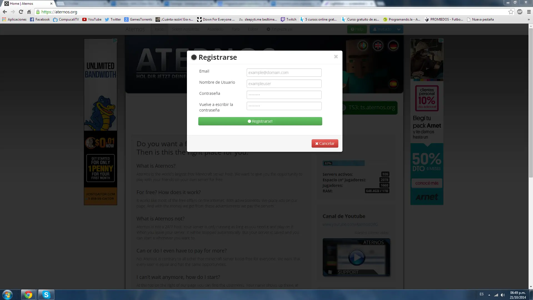Switch site language with the Spanish flag
This screenshot has width=533, height=300.
(393, 84)
